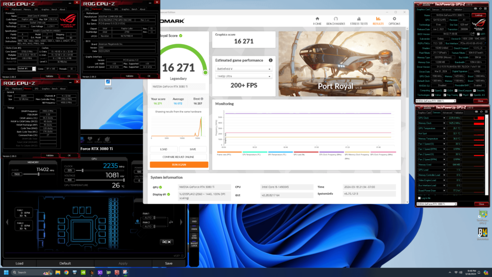Toggle OSD in Precision X1 sidebar
This screenshot has width=492, height=277.
click(194, 221)
